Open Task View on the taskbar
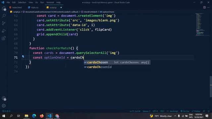212x119 pixels. [x=19, y=116]
